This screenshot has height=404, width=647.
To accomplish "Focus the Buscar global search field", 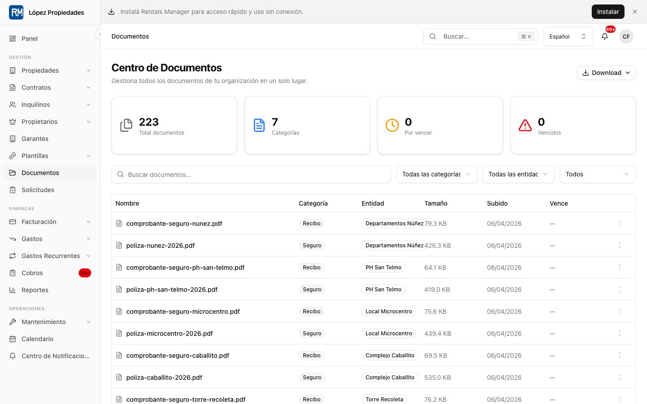I will pos(481,36).
